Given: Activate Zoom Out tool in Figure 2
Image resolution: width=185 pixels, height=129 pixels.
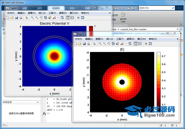Looking at the screenshot, I should coord(105,44).
